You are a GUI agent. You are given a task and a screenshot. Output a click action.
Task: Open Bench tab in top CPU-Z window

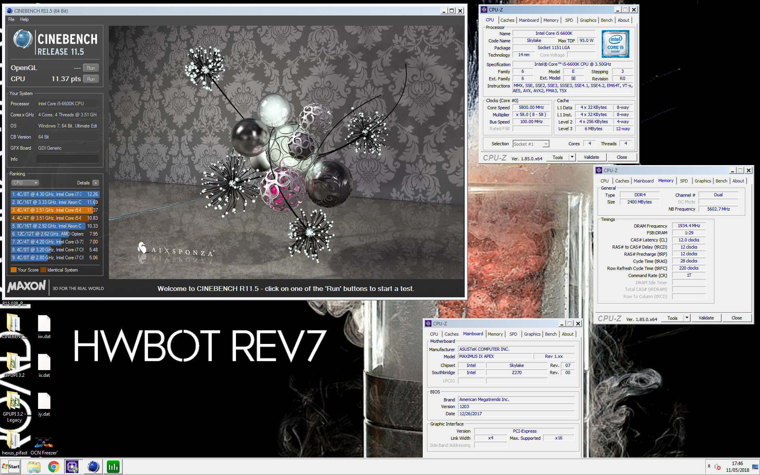click(606, 20)
